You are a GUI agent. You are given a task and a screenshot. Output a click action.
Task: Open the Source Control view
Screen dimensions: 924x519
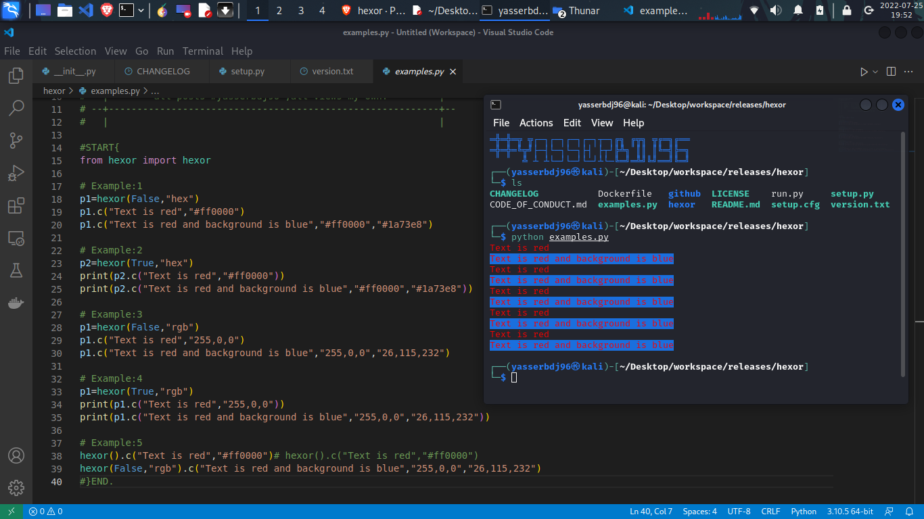(x=15, y=141)
